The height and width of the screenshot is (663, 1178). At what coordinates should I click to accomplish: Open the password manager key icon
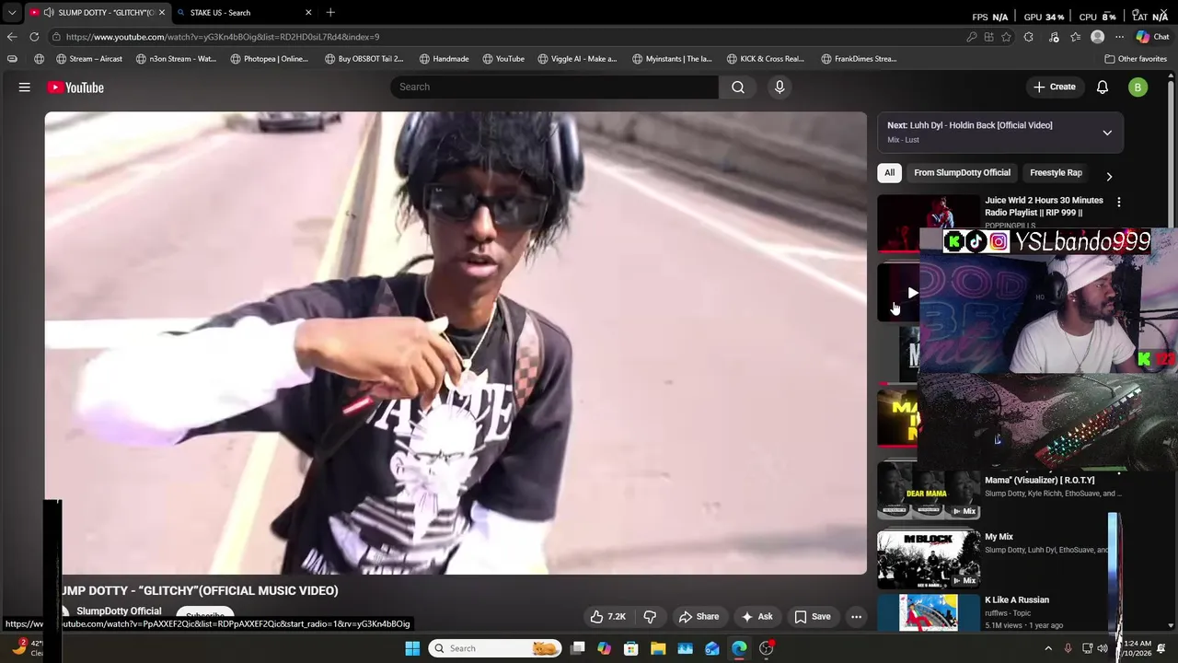tap(972, 37)
